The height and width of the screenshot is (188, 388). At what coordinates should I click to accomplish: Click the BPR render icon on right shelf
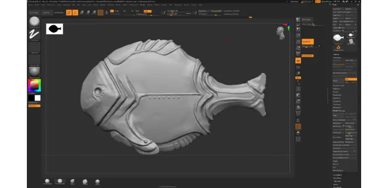point(298,20)
